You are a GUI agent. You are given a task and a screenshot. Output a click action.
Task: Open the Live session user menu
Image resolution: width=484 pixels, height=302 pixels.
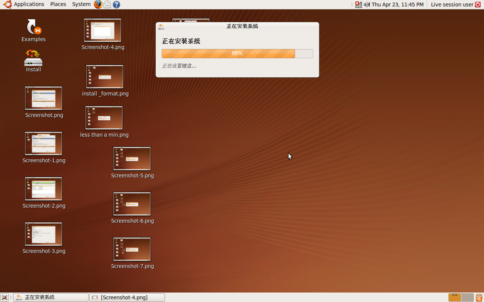click(x=452, y=5)
